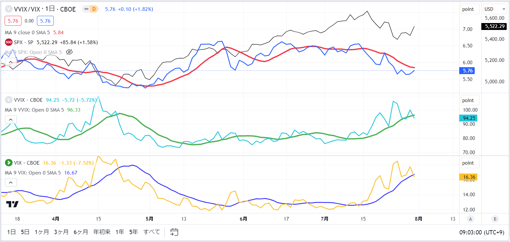Viewport: 510px width, 242px height.
Task: Show the hidden MA 9 SPX indicator
Action: point(69,52)
